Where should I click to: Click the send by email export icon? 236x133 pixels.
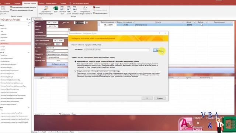(x=85, y=10)
